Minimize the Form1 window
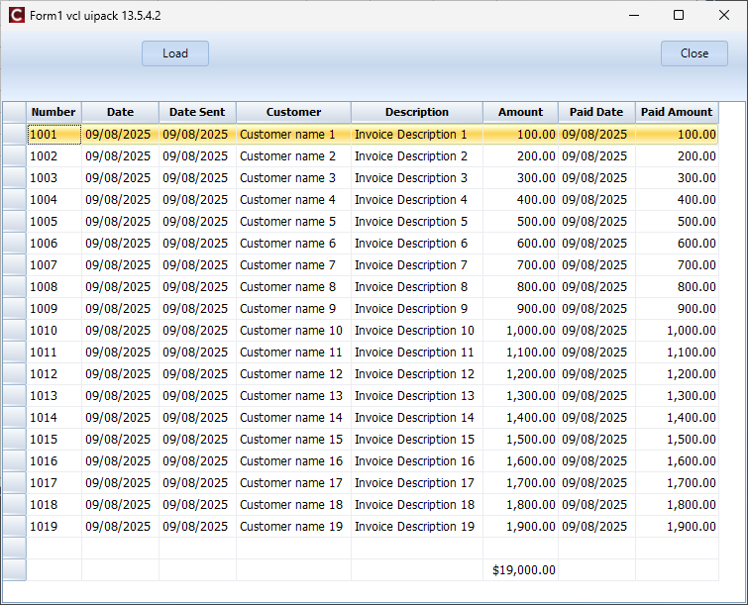This screenshot has width=748, height=605. [x=633, y=15]
